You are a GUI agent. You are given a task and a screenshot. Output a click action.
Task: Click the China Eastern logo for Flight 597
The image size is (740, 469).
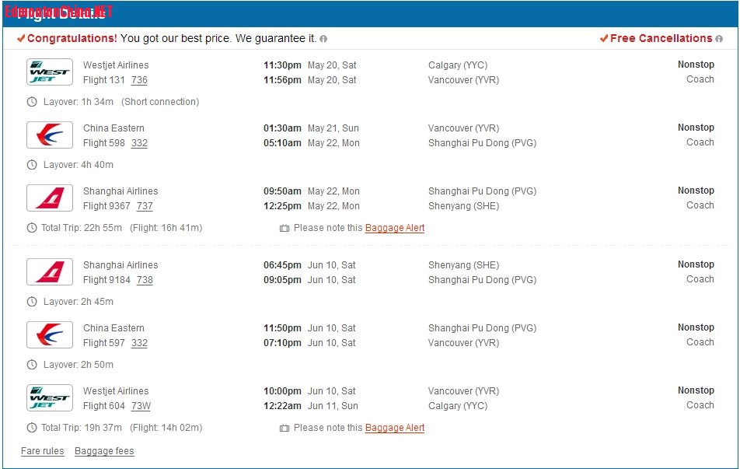(50, 335)
